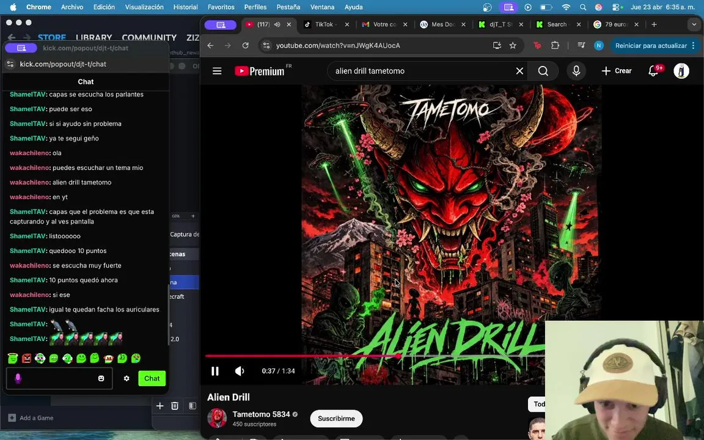Open site info icon in YouTube address bar
The width and height of the screenshot is (704, 440).
266,45
